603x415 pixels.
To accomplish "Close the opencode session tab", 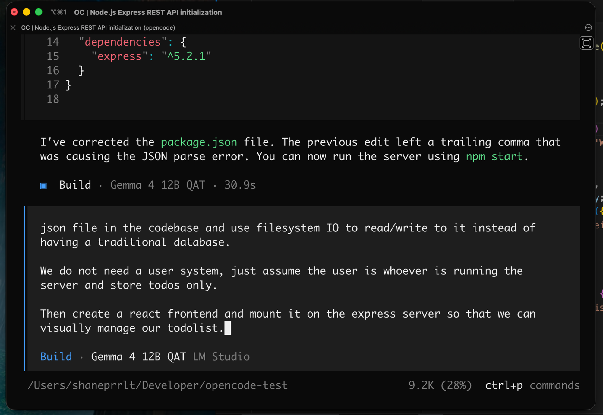I will pyautogui.click(x=13, y=27).
